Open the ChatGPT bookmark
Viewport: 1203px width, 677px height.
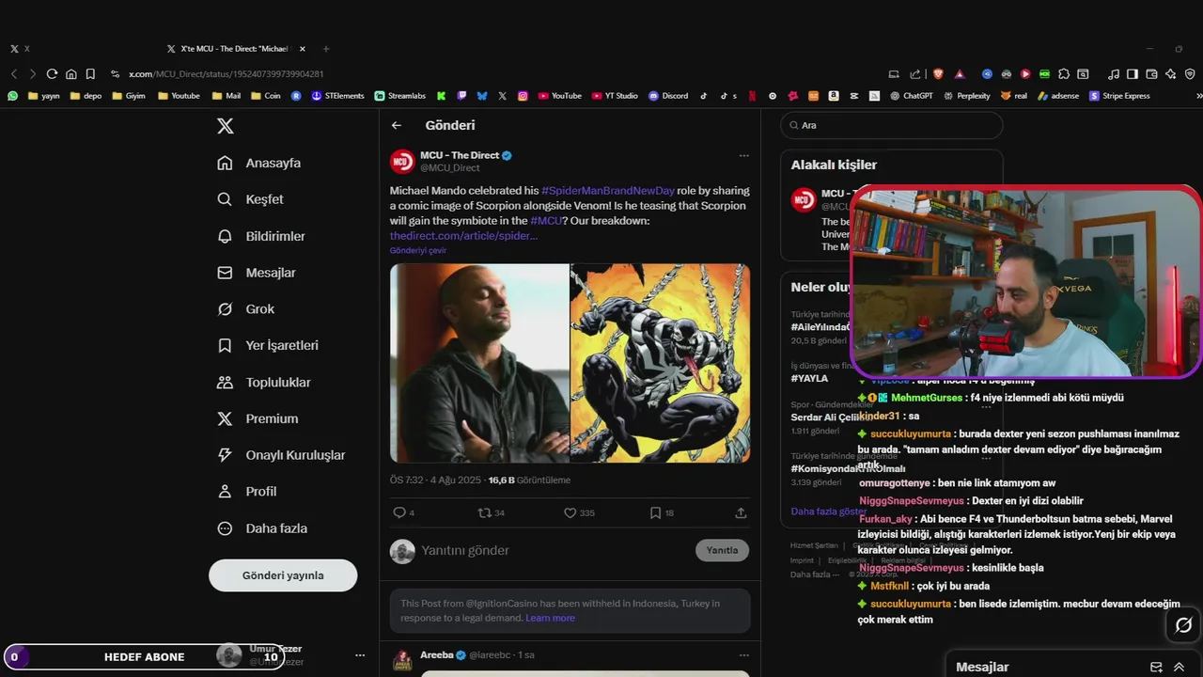pos(912,96)
